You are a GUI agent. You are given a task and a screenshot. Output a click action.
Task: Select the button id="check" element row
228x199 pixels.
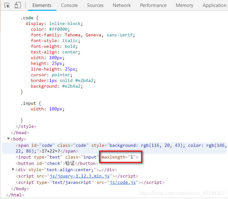pos(57,164)
